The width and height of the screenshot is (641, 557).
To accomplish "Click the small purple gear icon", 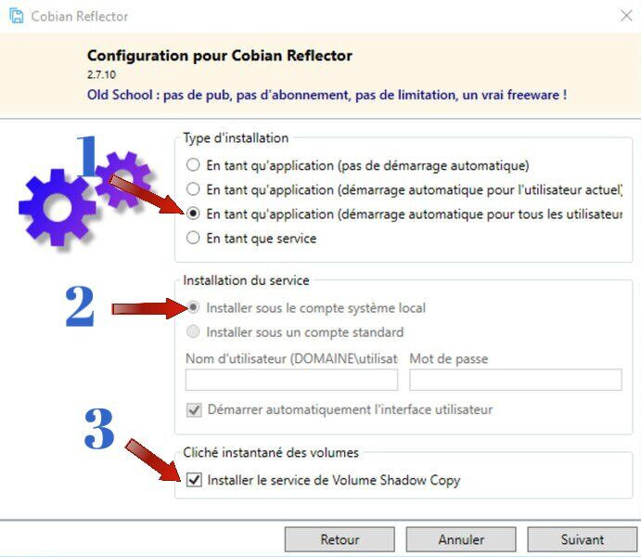I will (122, 180).
